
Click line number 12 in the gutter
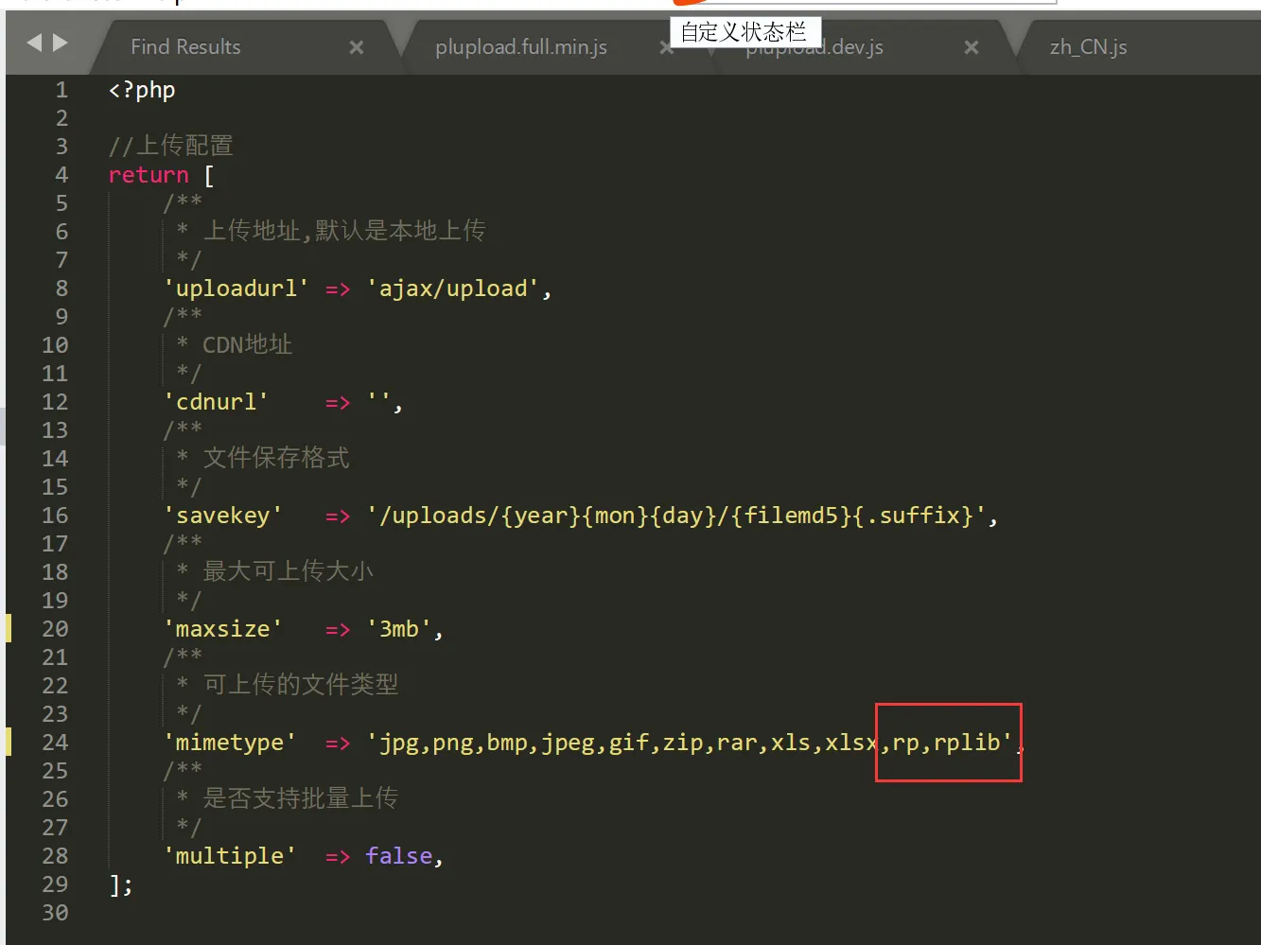tap(55, 402)
